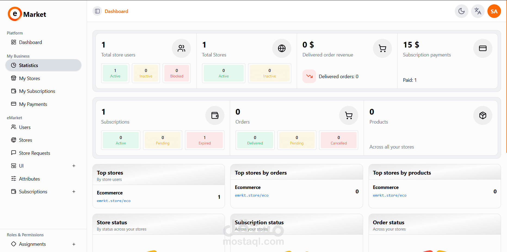Click the Statistics pie chart icon

14,65
